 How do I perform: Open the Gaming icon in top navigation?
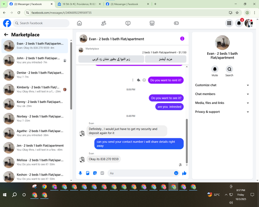176,23
